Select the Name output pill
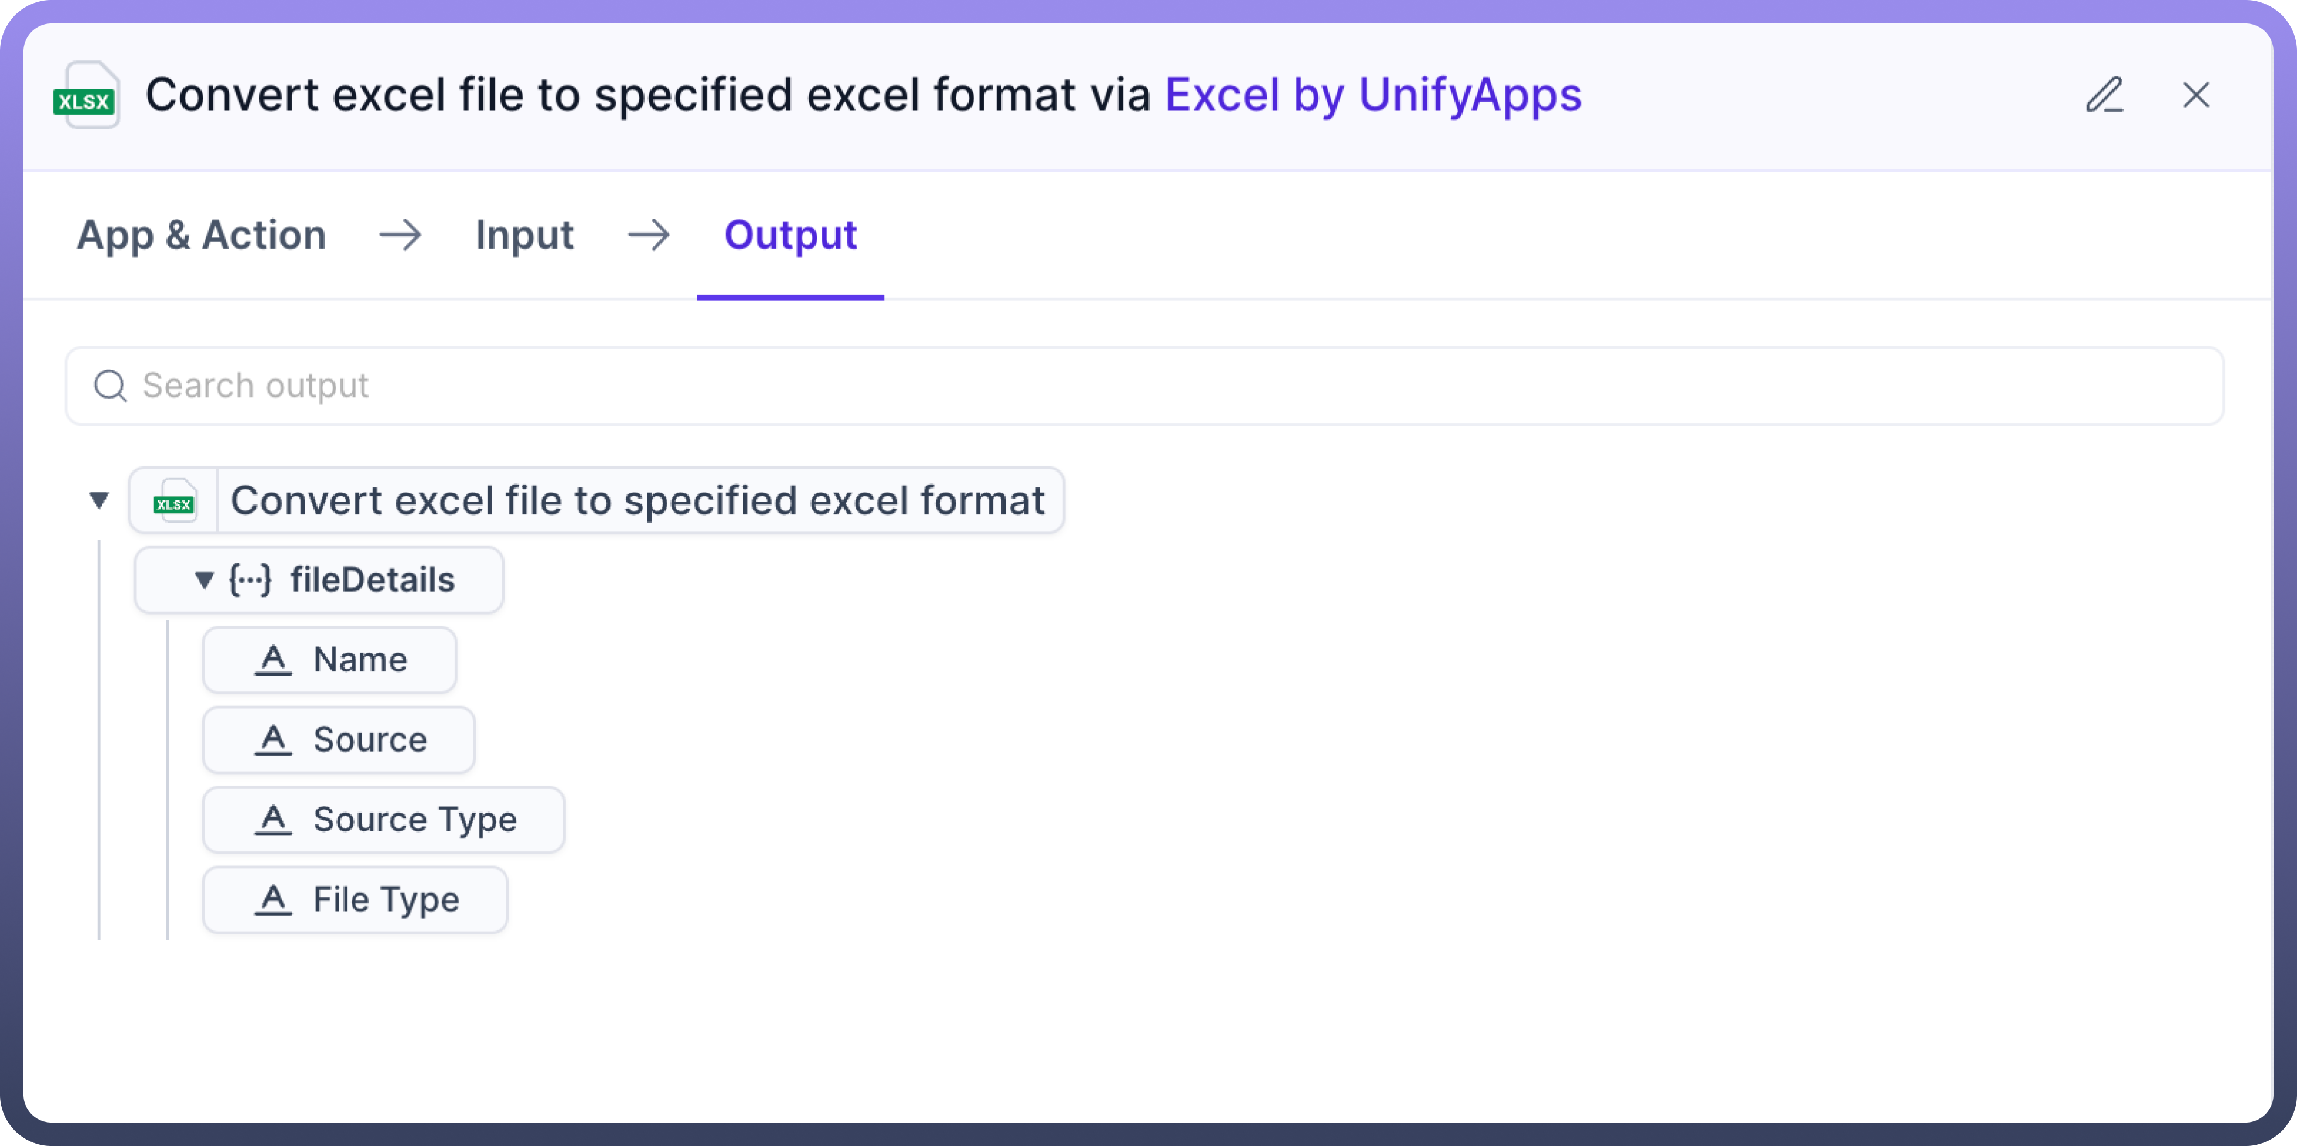This screenshot has width=2297, height=1146. [x=360, y=660]
